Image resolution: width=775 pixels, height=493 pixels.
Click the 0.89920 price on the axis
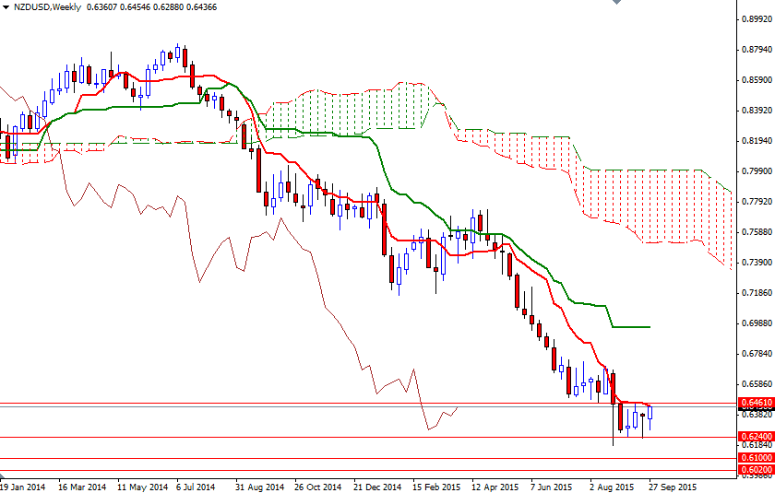coord(756,18)
